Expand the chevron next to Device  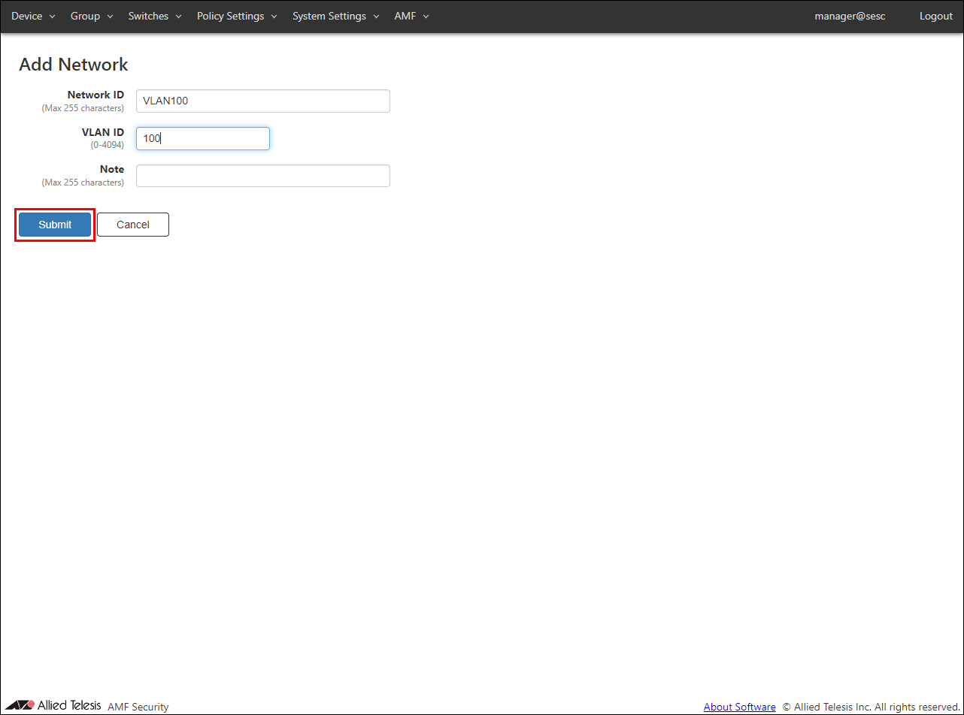[x=53, y=17]
